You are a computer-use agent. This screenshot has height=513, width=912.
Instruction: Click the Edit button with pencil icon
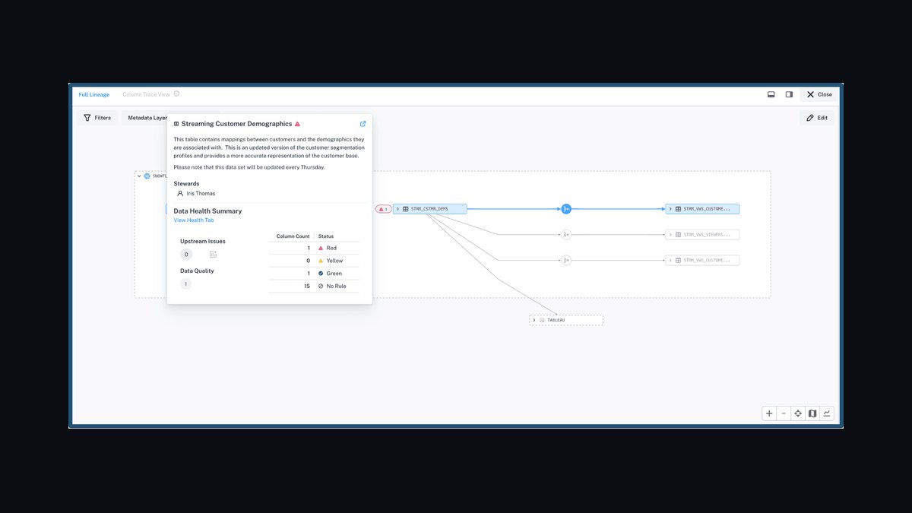[817, 118]
